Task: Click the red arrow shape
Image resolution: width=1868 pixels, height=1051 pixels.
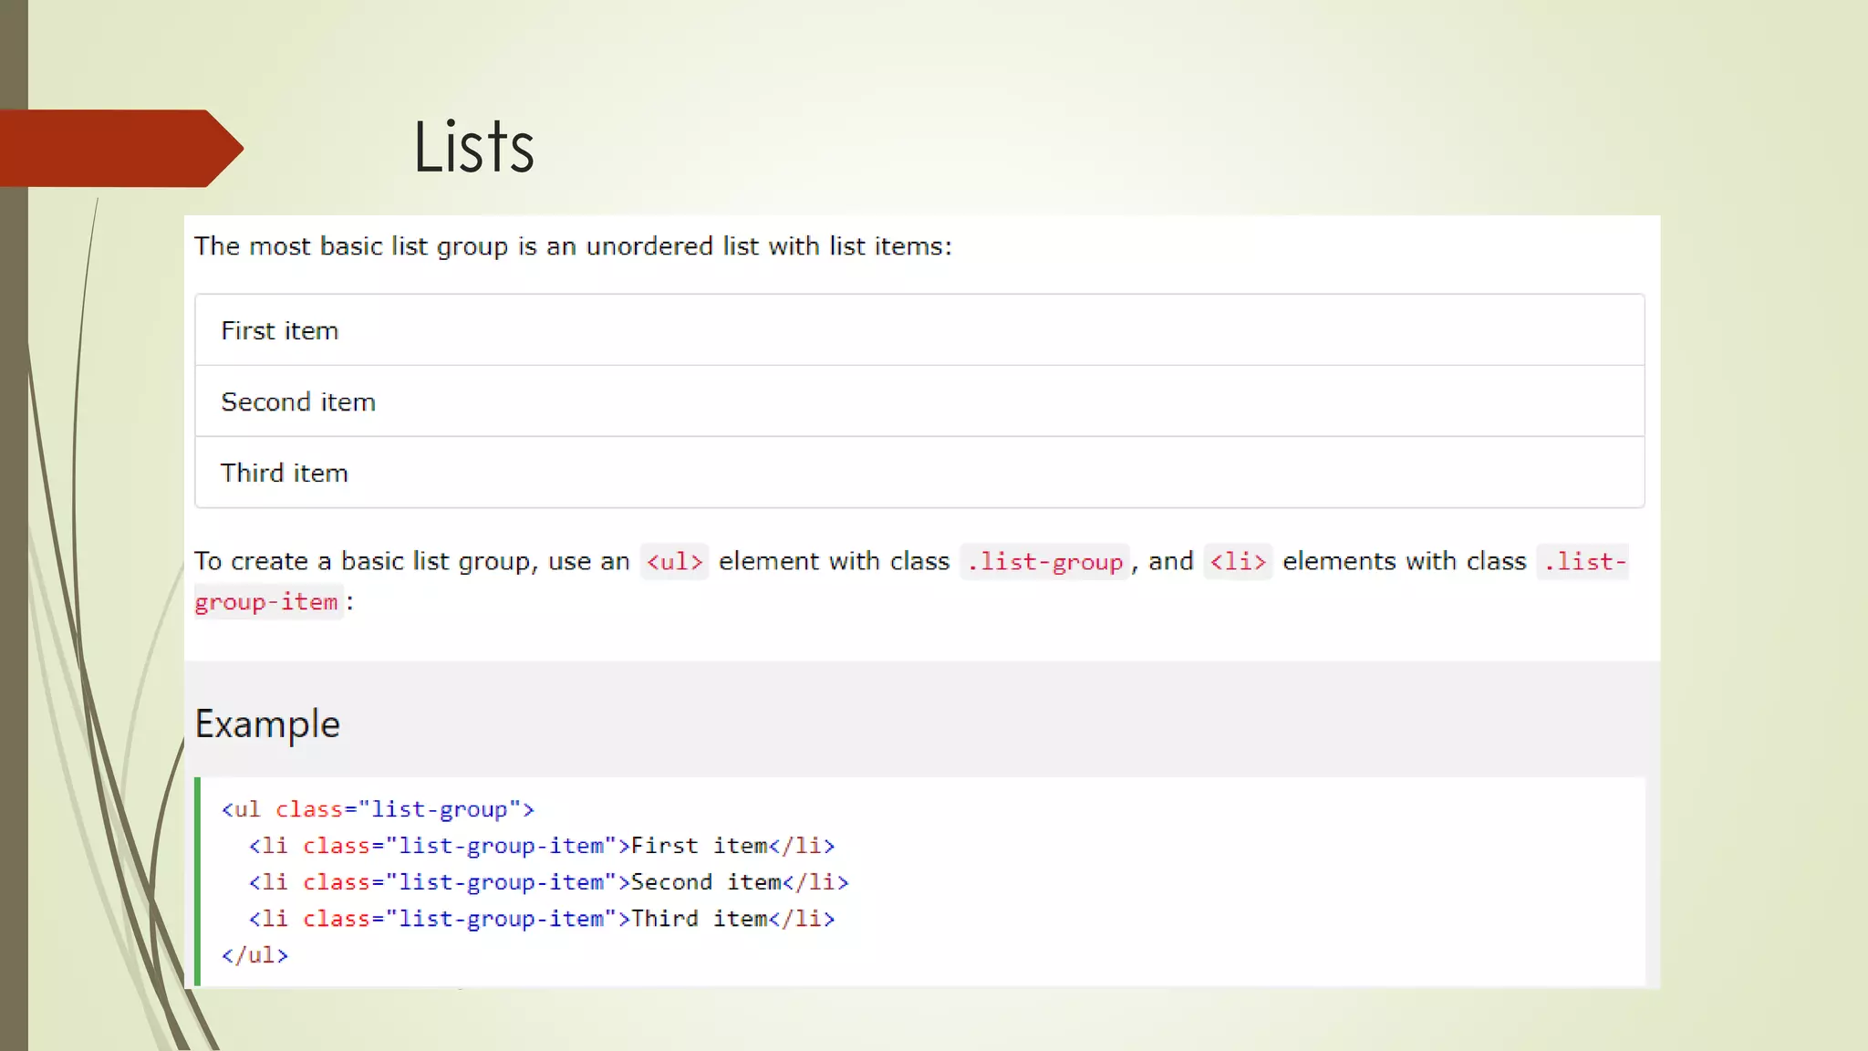Action: [x=119, y=148]
